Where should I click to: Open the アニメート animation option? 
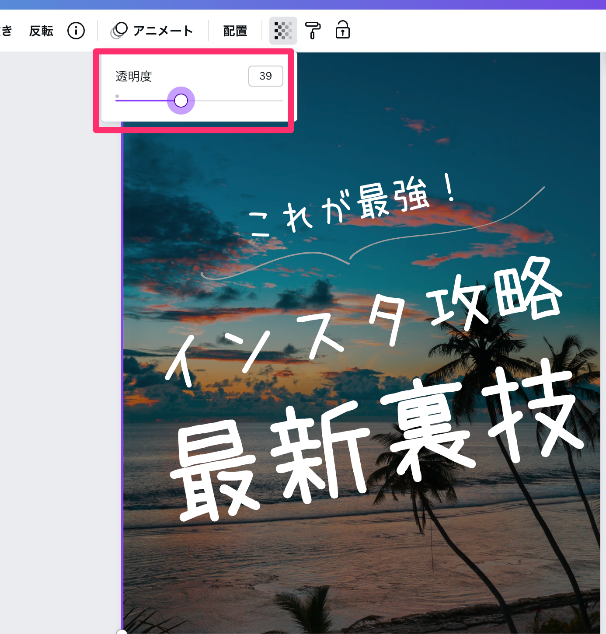coord(152,31)
